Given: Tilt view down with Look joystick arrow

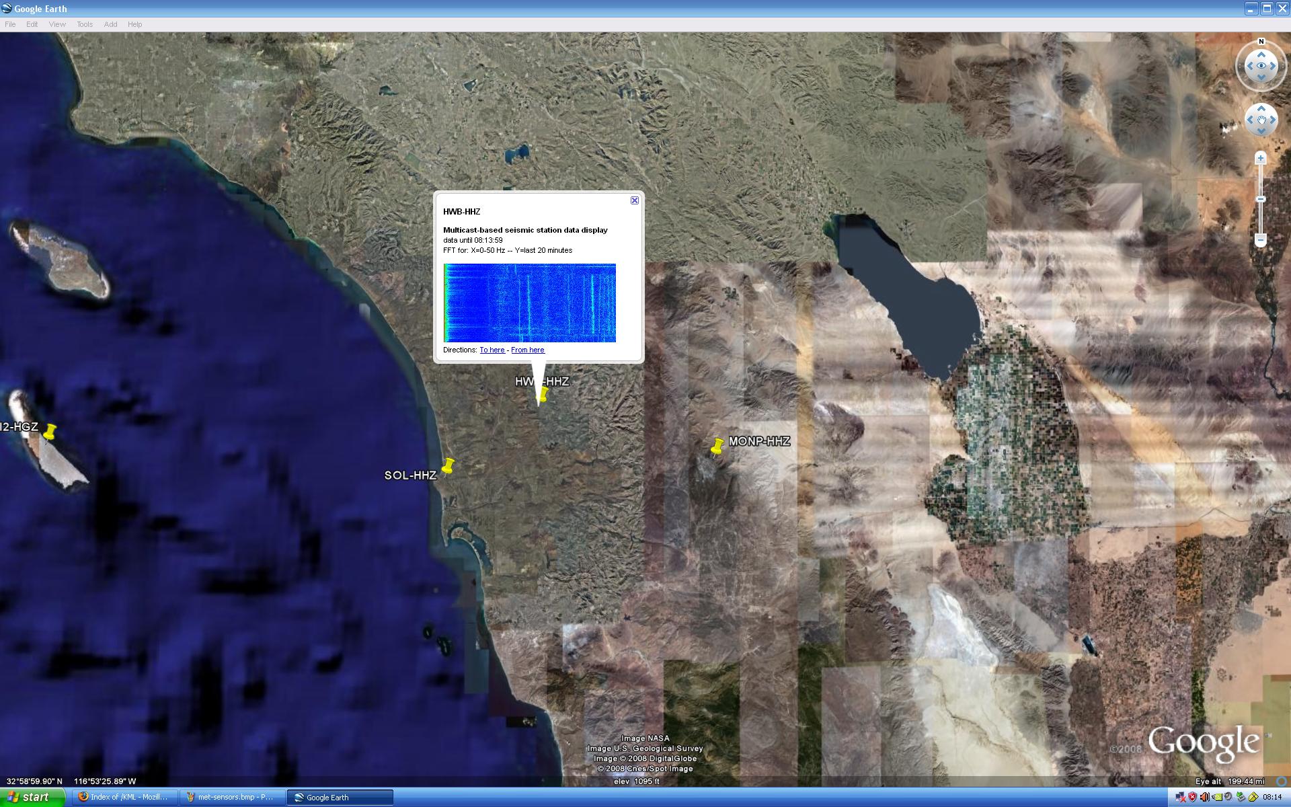Looking at the screenshot, I should [x=1261, y=77].
